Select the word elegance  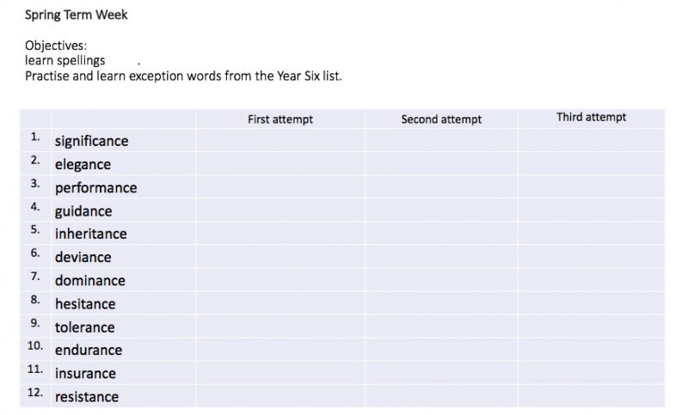click(x=83, y=165)
